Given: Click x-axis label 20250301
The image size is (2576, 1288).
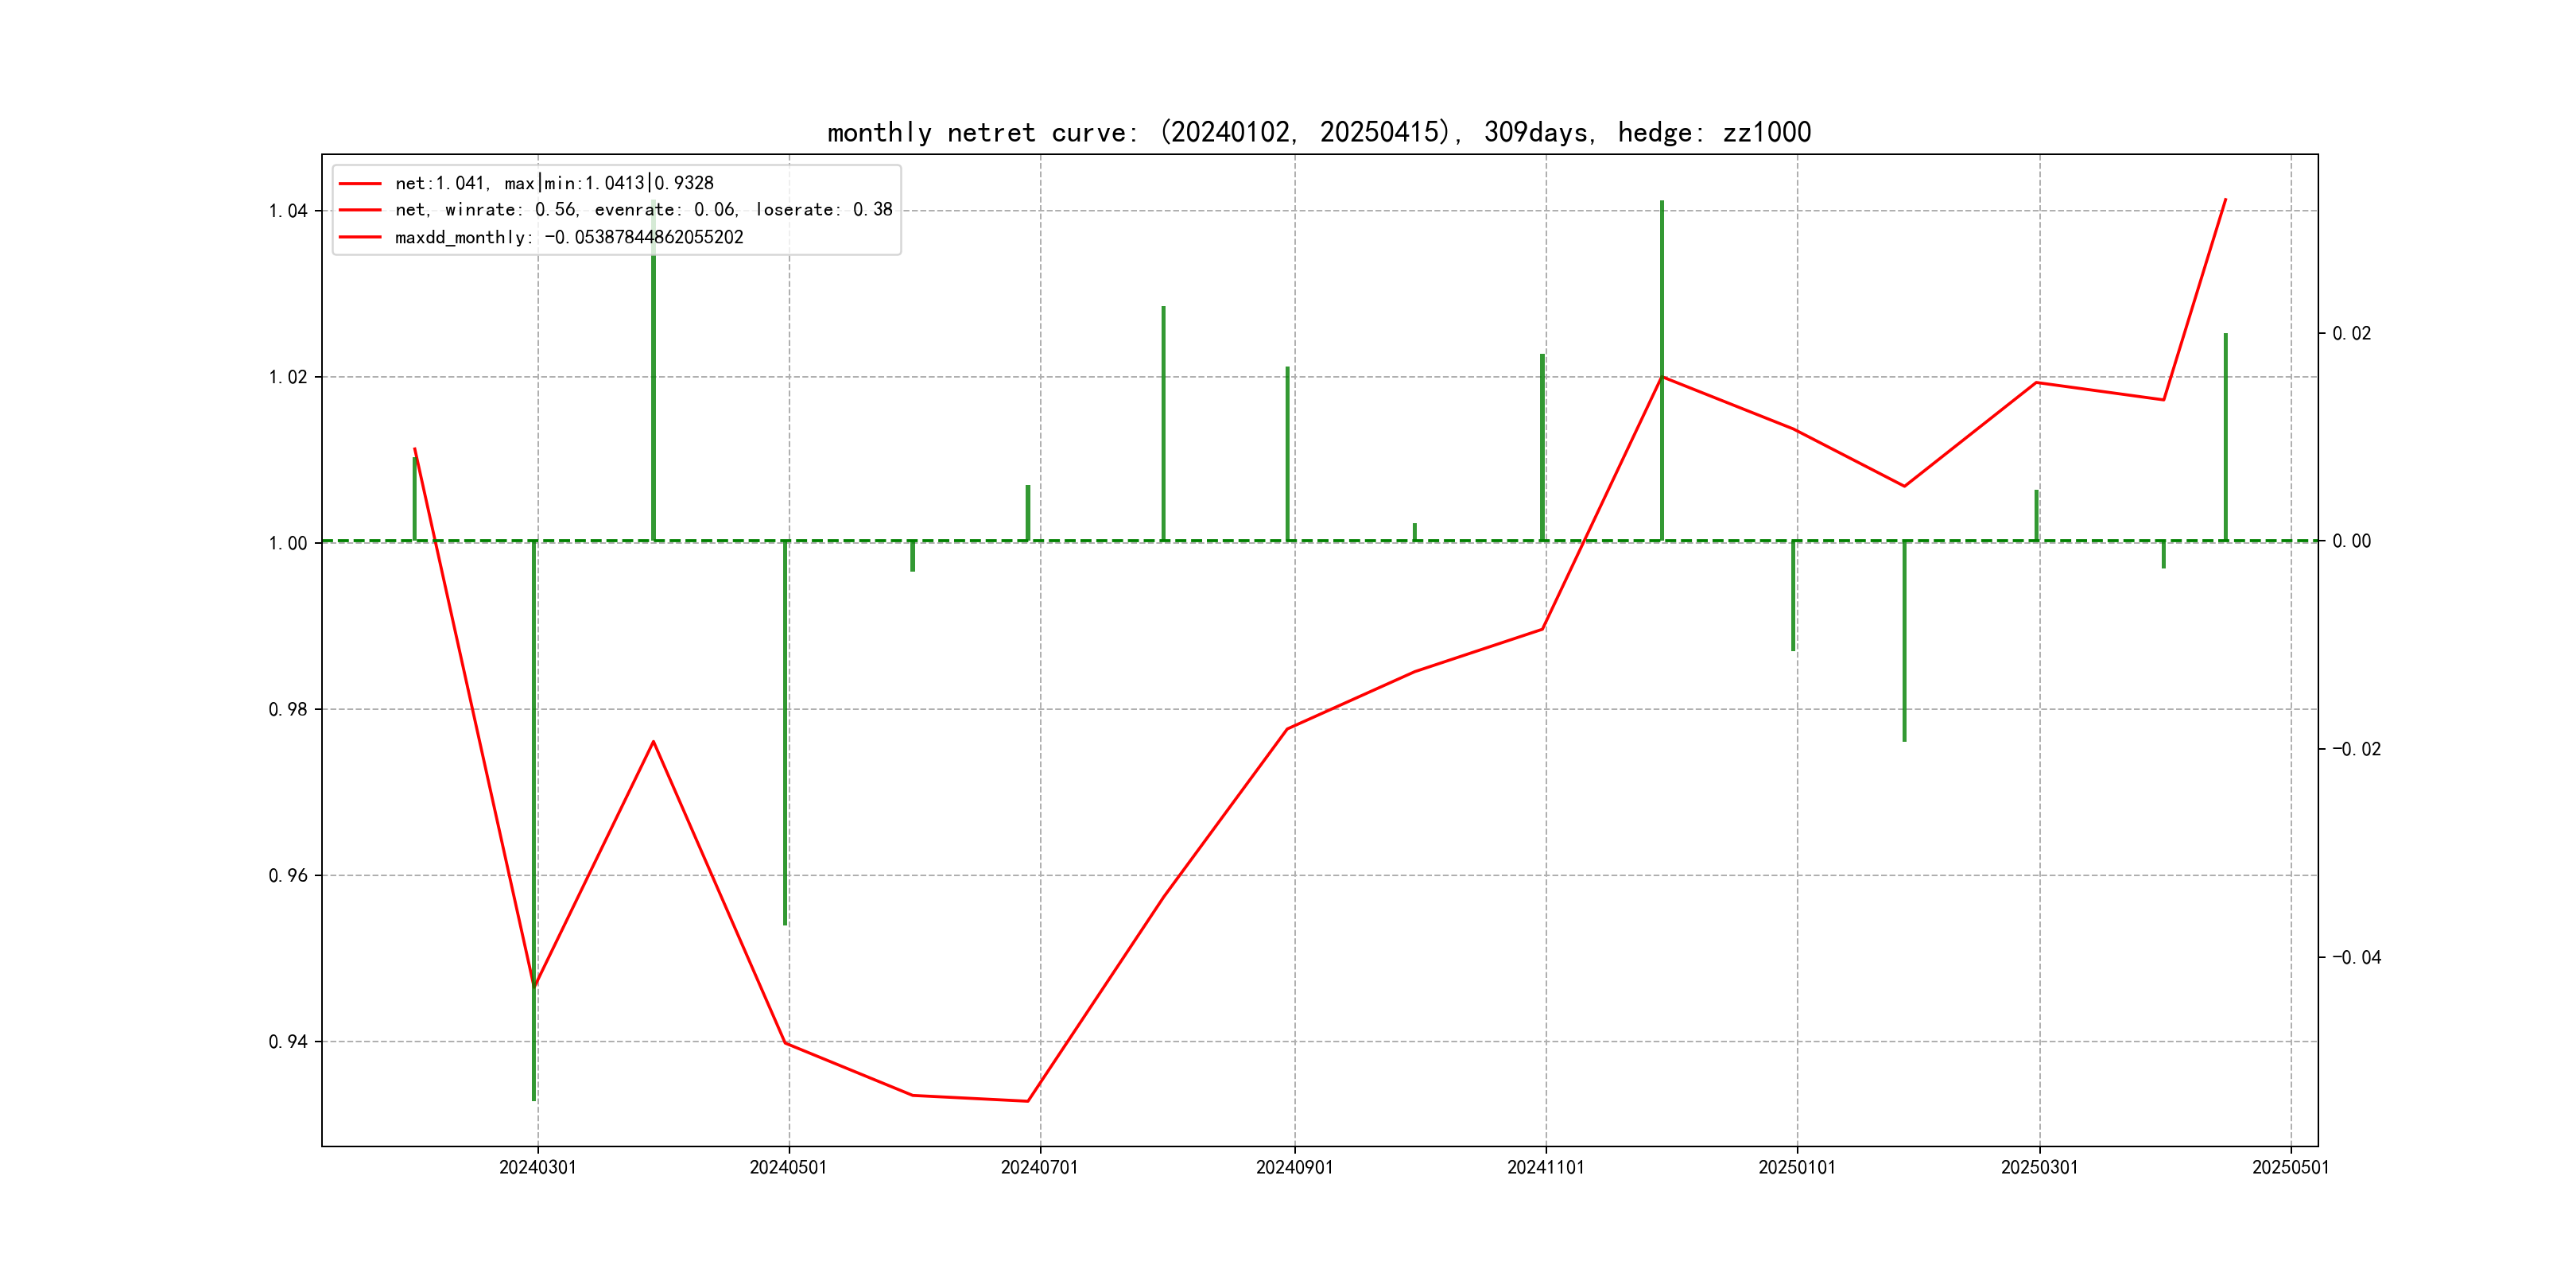Looking at the screenshot, I should [x=2039, y=1168].
